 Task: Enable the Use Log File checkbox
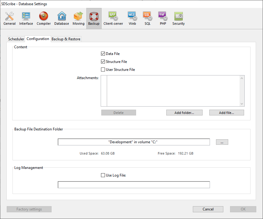pos(103,175)
